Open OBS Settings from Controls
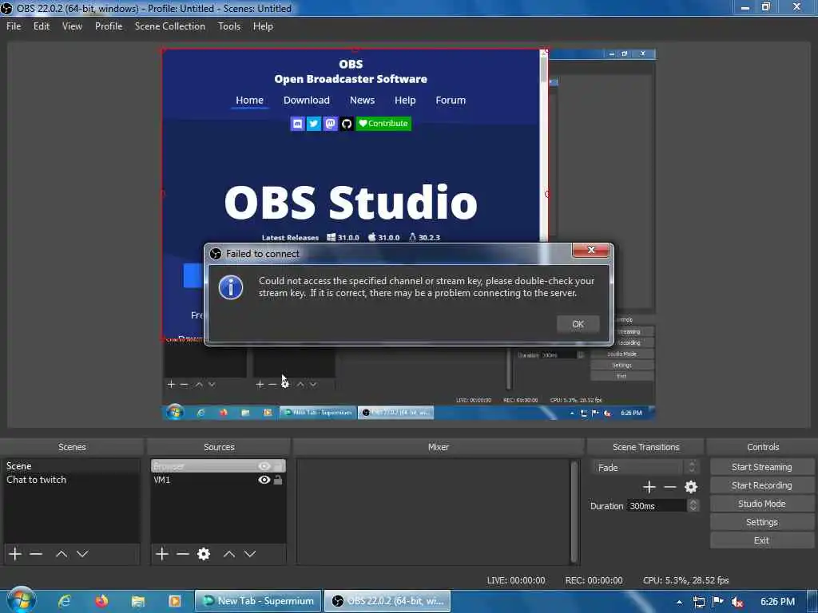This screenshot has width=818, height=613. tap(761, 522)
